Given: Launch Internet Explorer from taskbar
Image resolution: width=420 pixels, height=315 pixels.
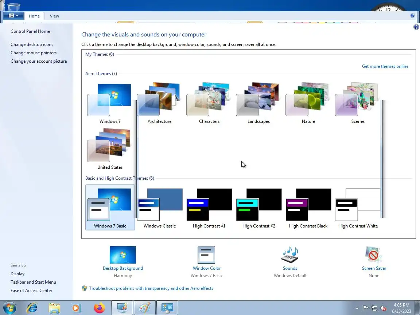Looking at the screenshot, I should pyautogui.click(x=32, y=308).
